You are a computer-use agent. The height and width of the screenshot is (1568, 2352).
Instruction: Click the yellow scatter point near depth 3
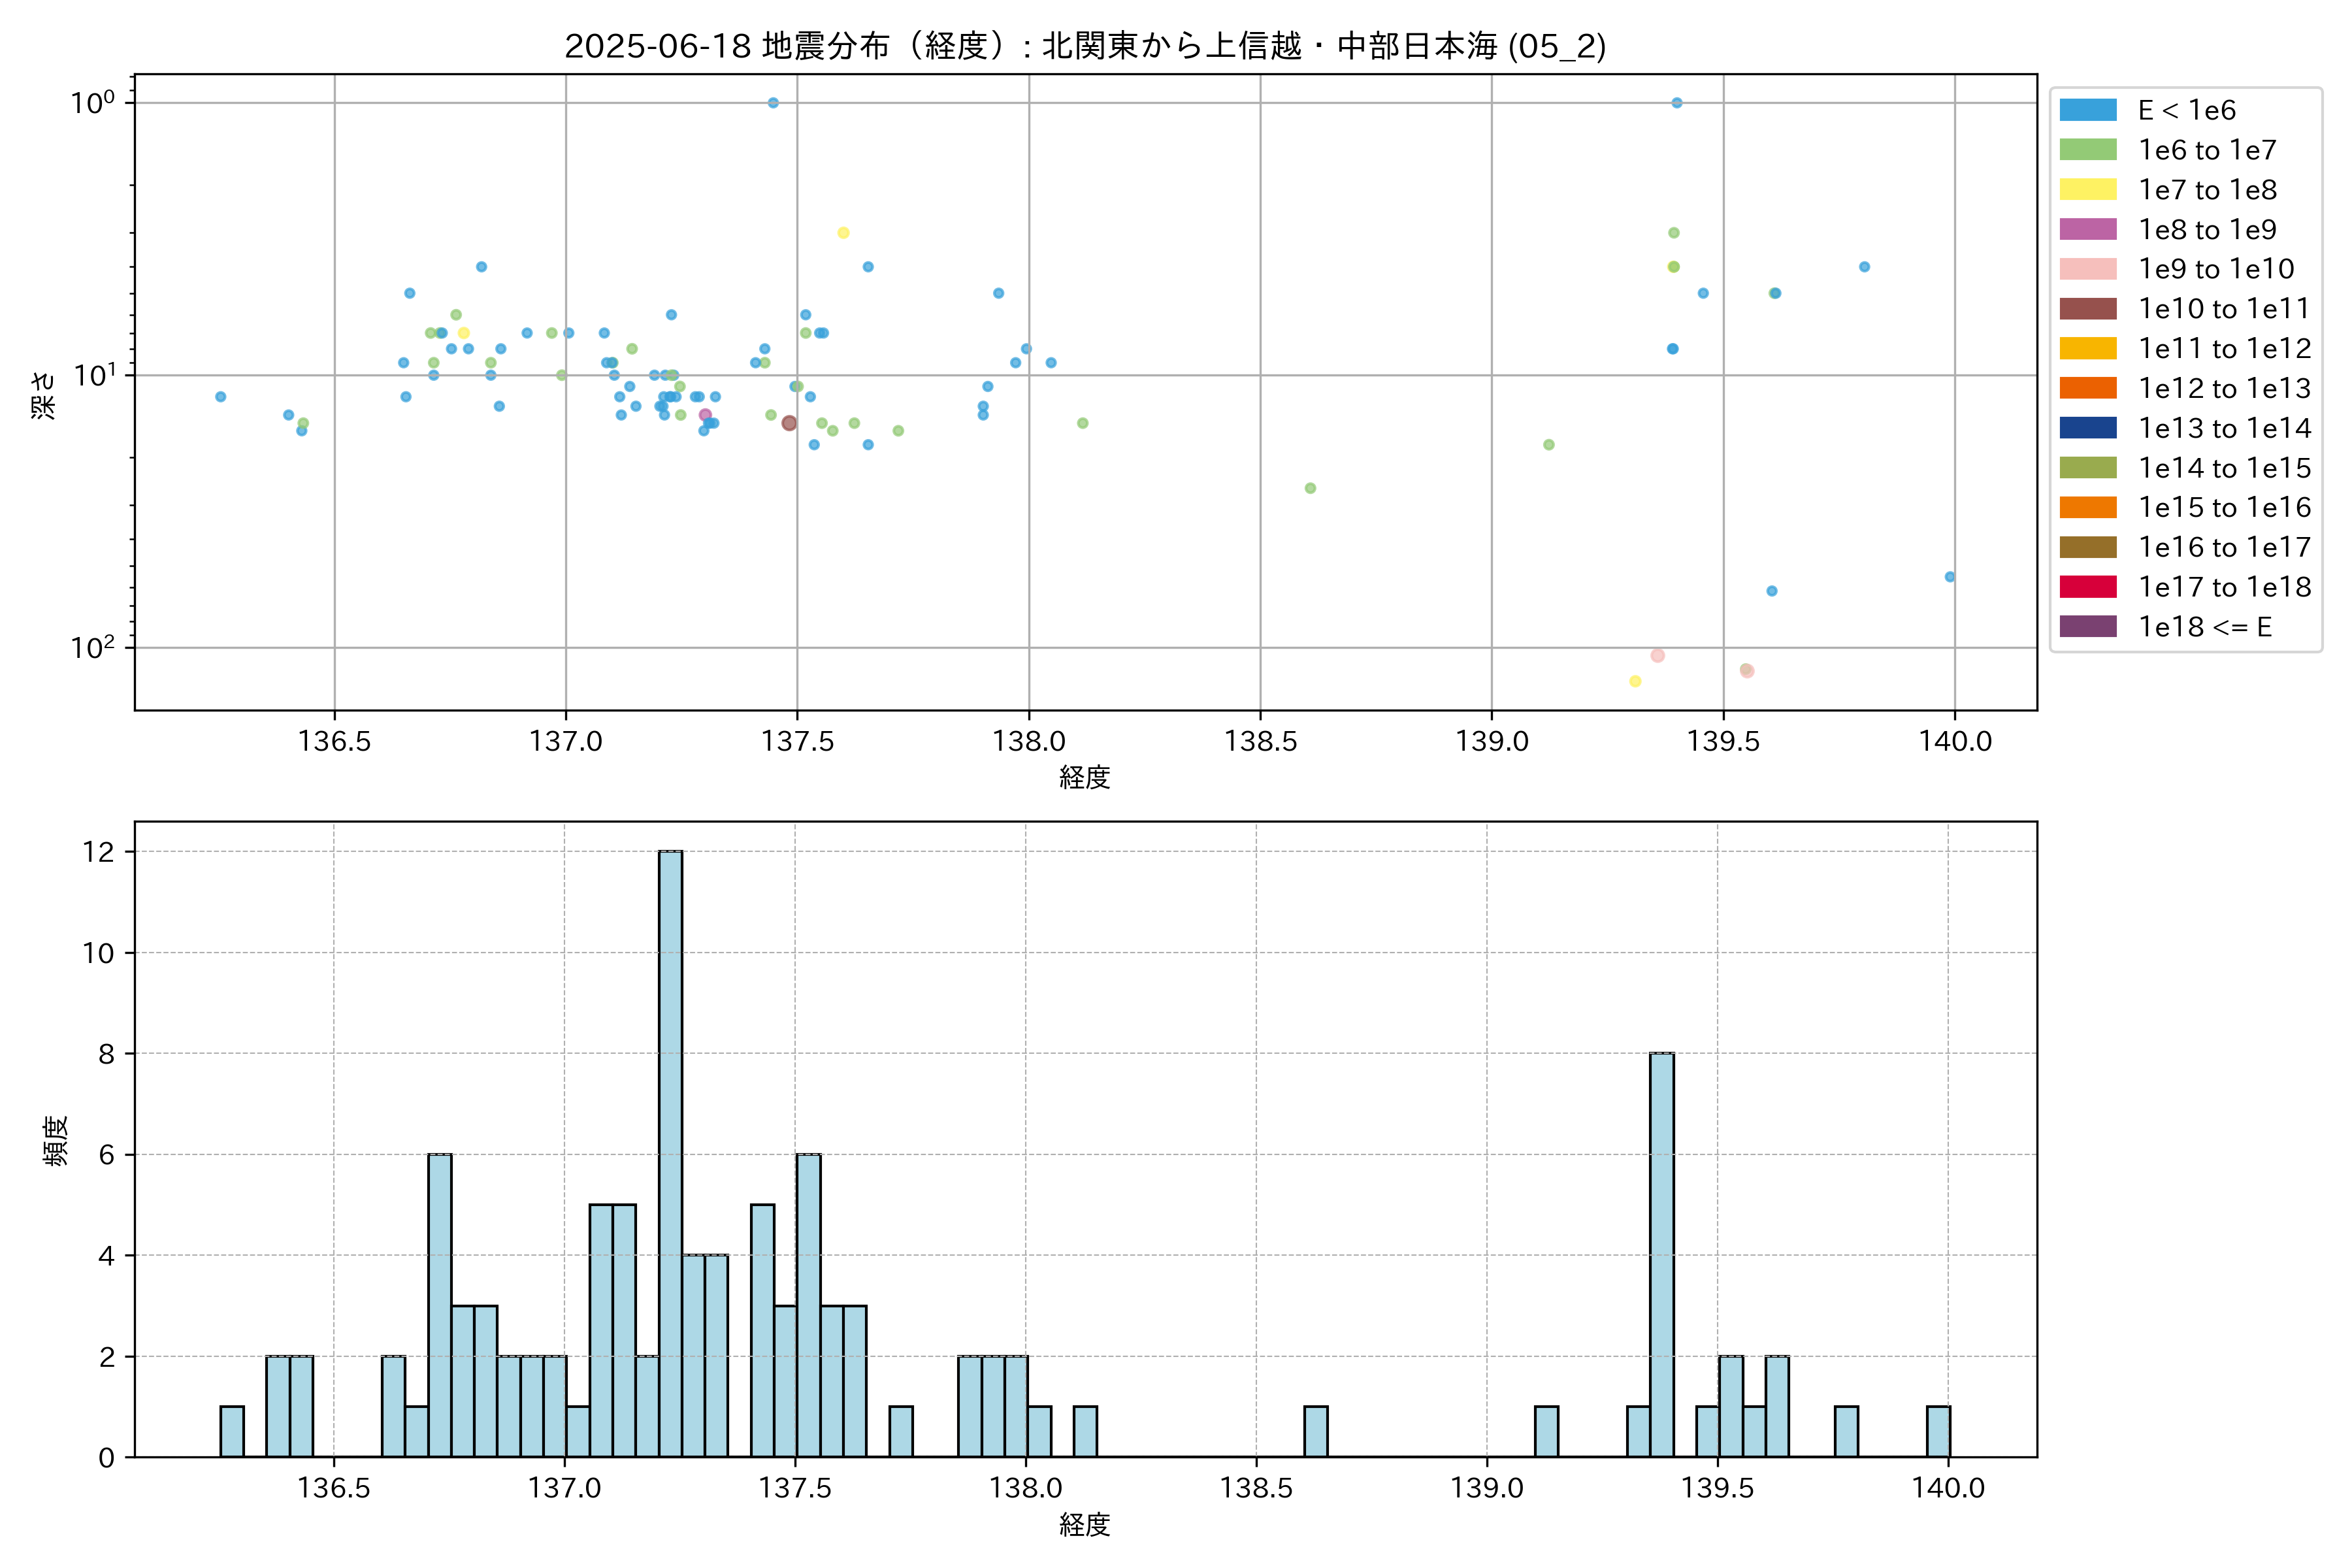pos(843,233)
